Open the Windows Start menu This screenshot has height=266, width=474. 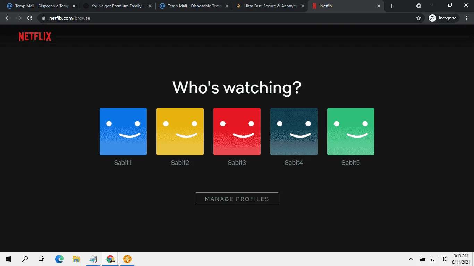coord(8,259)
